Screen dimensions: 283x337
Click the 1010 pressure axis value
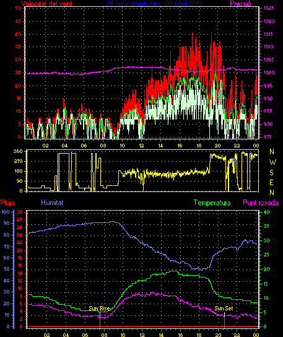tap(269, 46)
